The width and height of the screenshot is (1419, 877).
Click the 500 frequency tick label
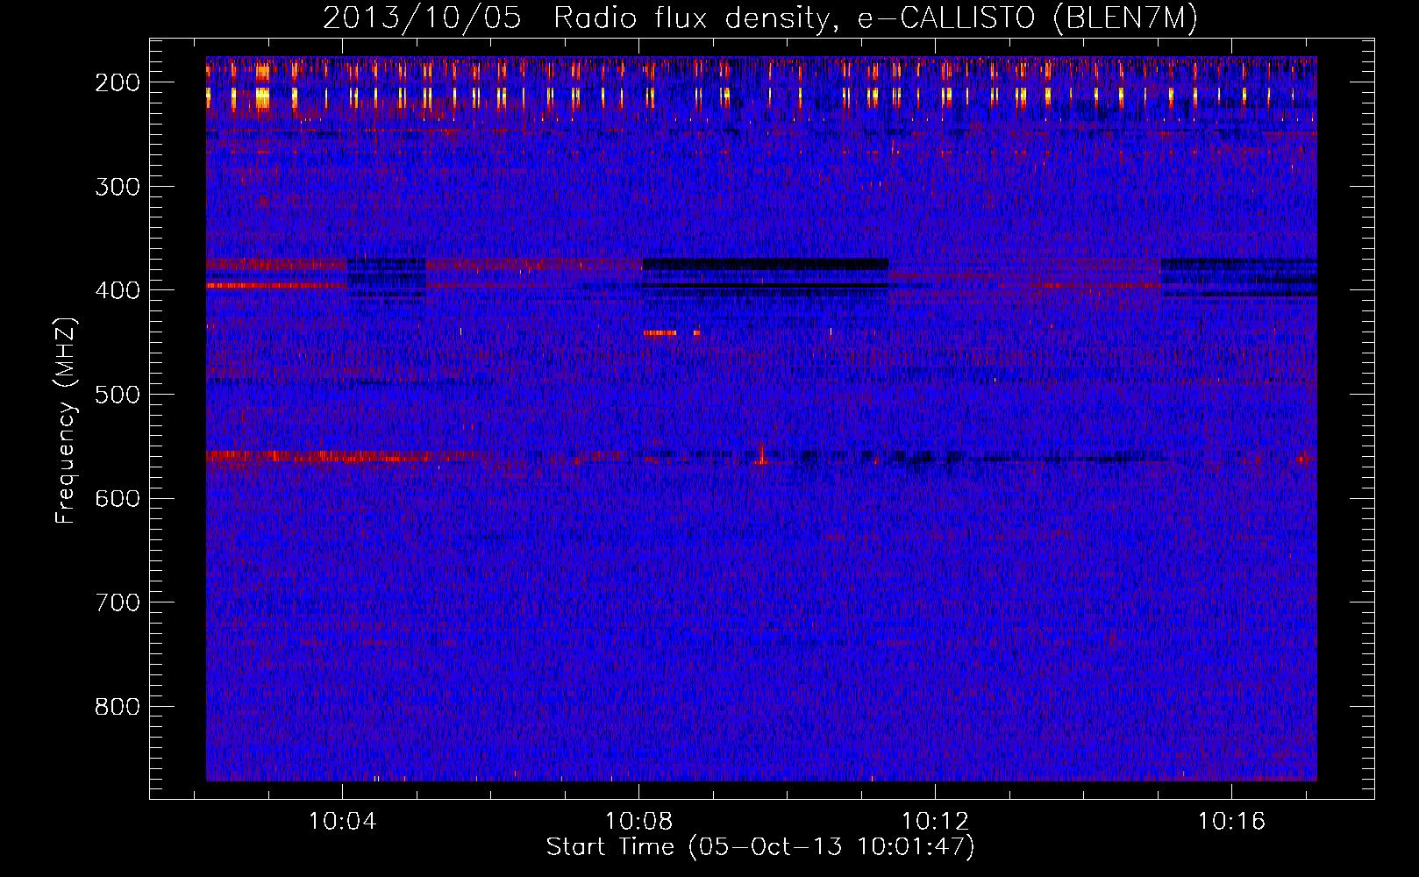tap(118, 395)
